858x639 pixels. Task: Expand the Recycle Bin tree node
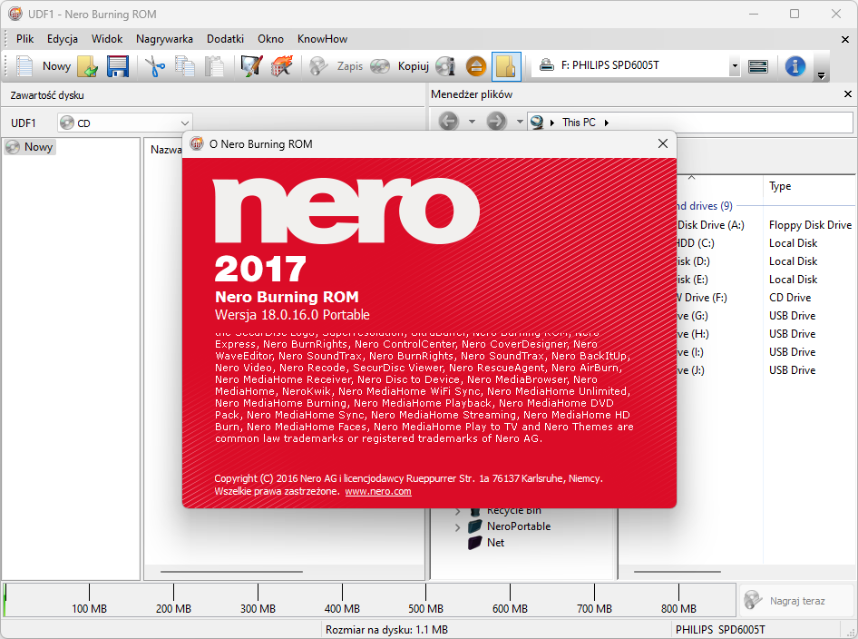click(457, 511)
